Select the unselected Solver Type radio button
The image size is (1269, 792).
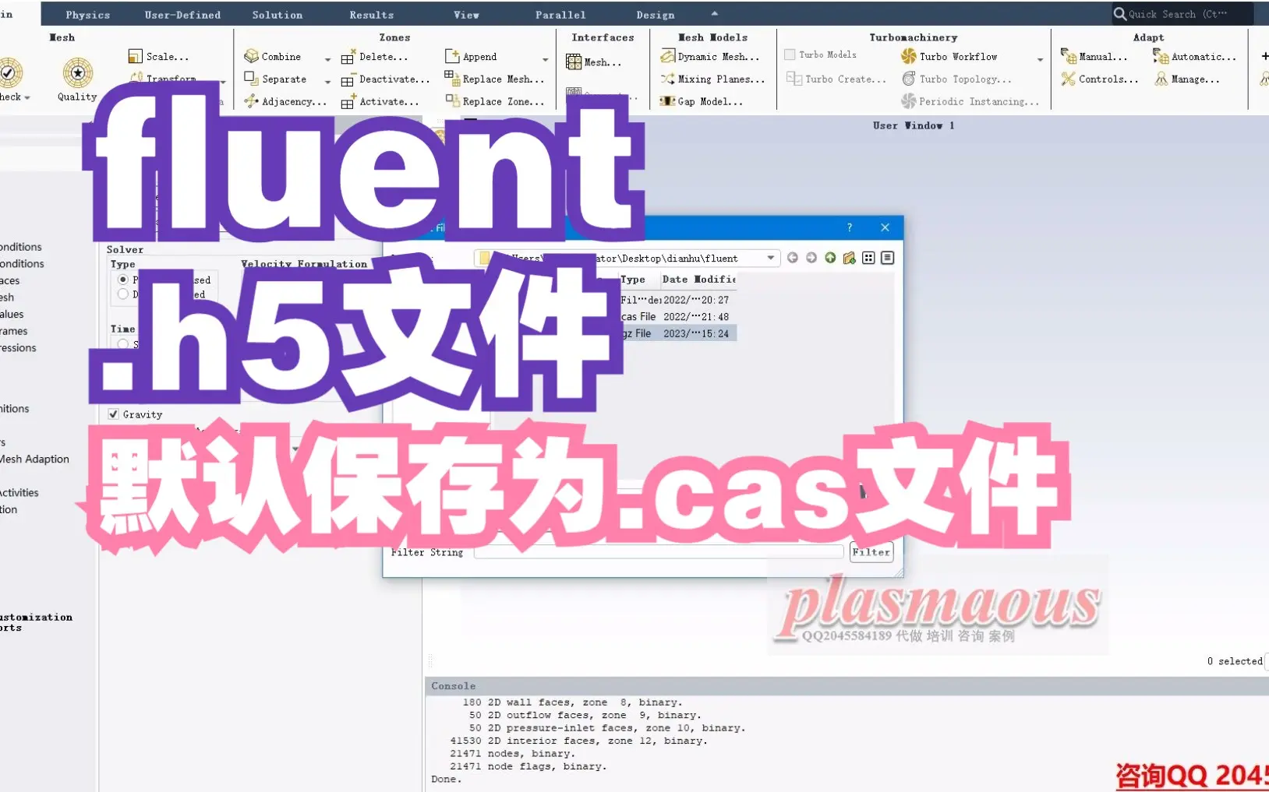(x=122, y=294)
